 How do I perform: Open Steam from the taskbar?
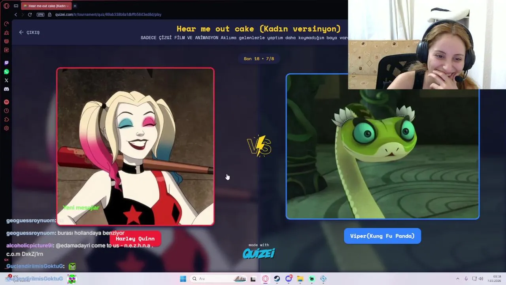[x=277, y=279]
